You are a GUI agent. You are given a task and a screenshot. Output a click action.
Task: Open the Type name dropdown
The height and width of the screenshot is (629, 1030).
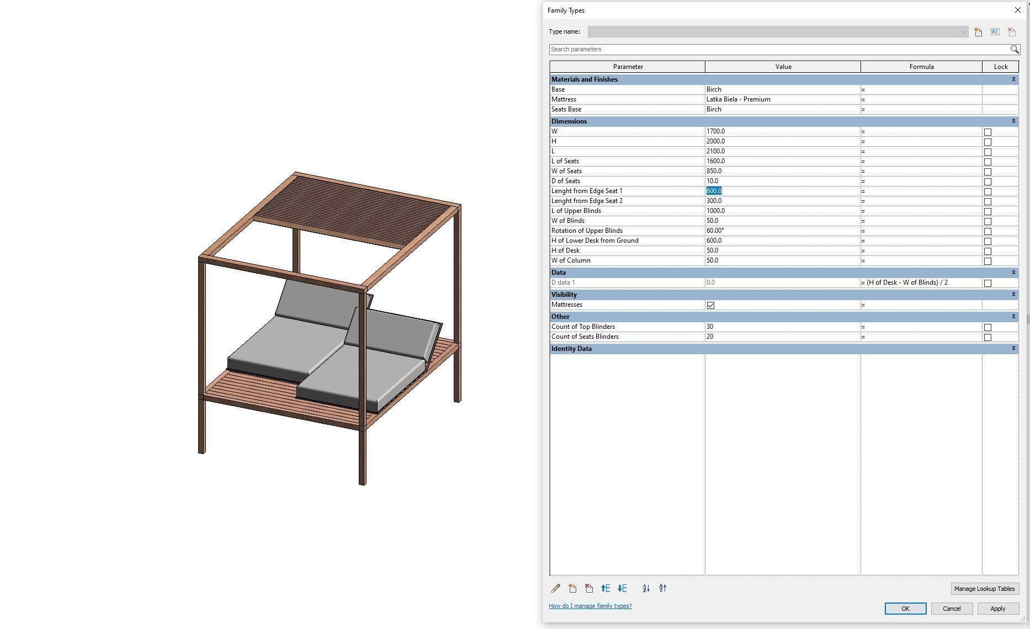tap(778, 31)
